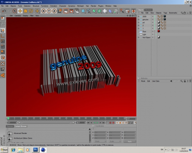Switch to Texture mode checkerboard icon
The width and height of the screenshot is (192, 153).
[x=3, y=64]
